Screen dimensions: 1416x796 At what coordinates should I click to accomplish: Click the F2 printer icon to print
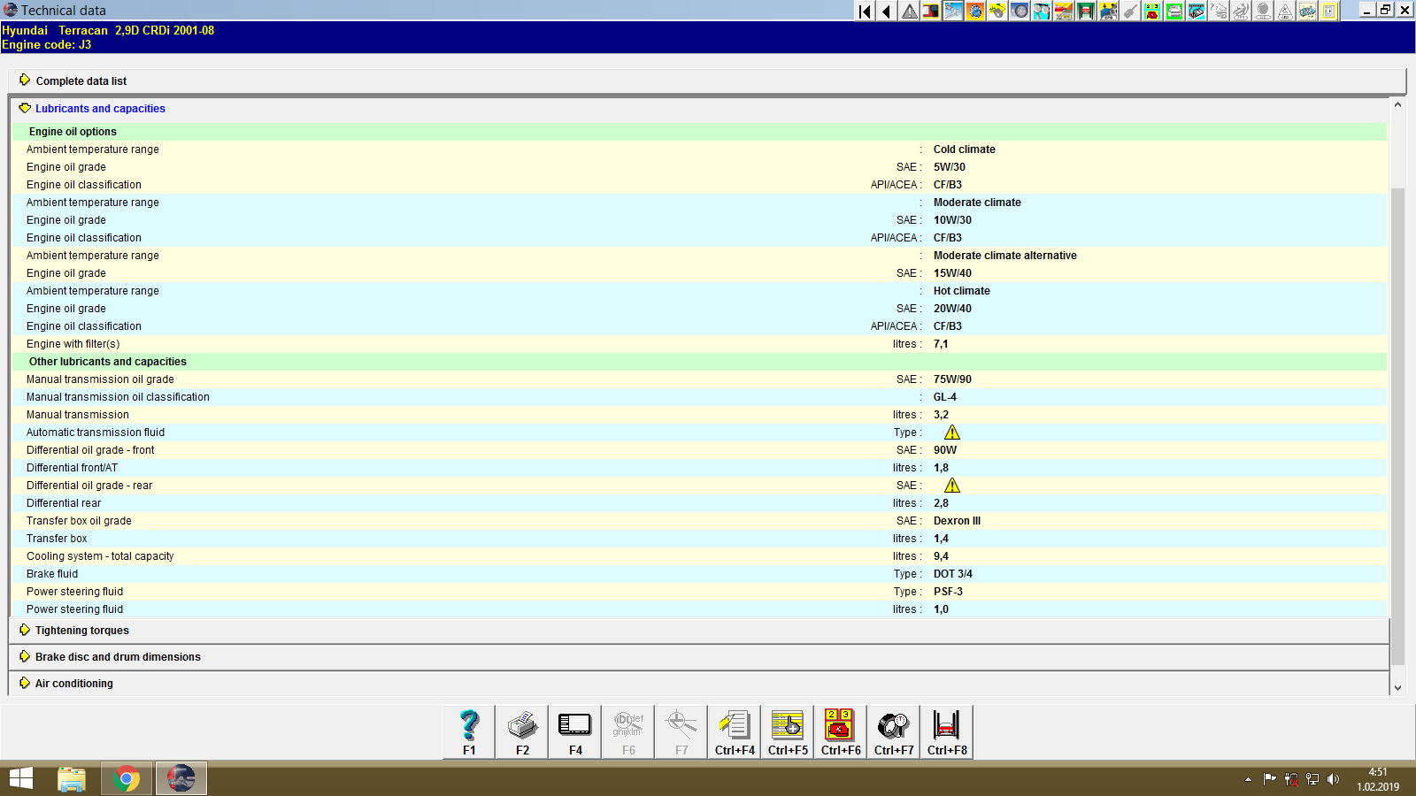[x=521, y=731]
